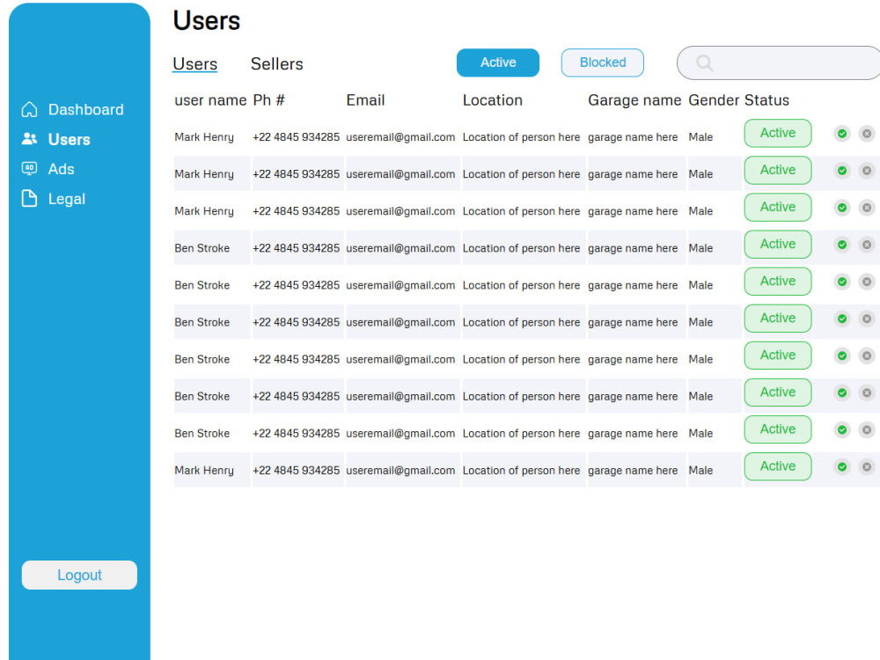Click the 'Email' column header

365,100
